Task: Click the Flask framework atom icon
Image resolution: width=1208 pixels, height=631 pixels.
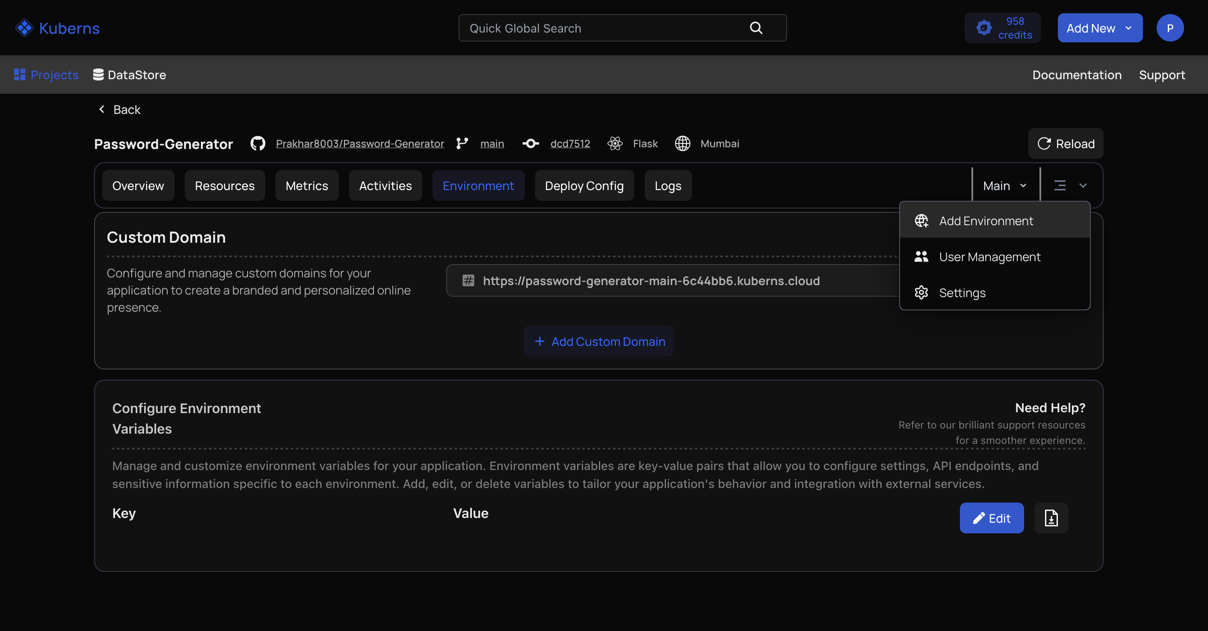Action: point(615,143)
